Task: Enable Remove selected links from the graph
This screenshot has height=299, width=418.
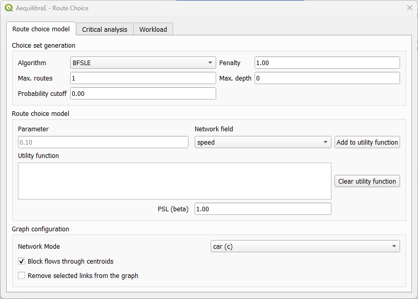Action: click(x=22, y=275)
